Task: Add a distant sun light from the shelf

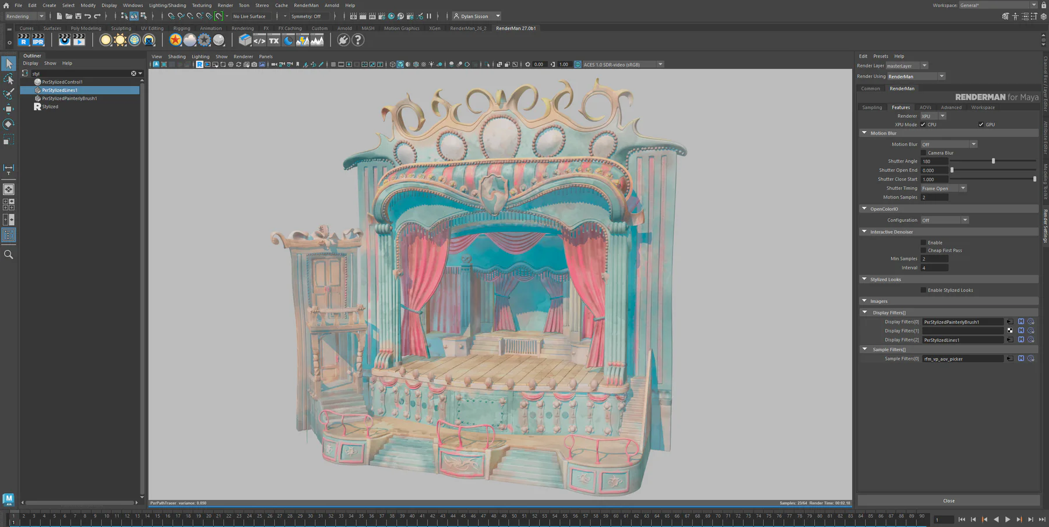Action: [120, 40]
